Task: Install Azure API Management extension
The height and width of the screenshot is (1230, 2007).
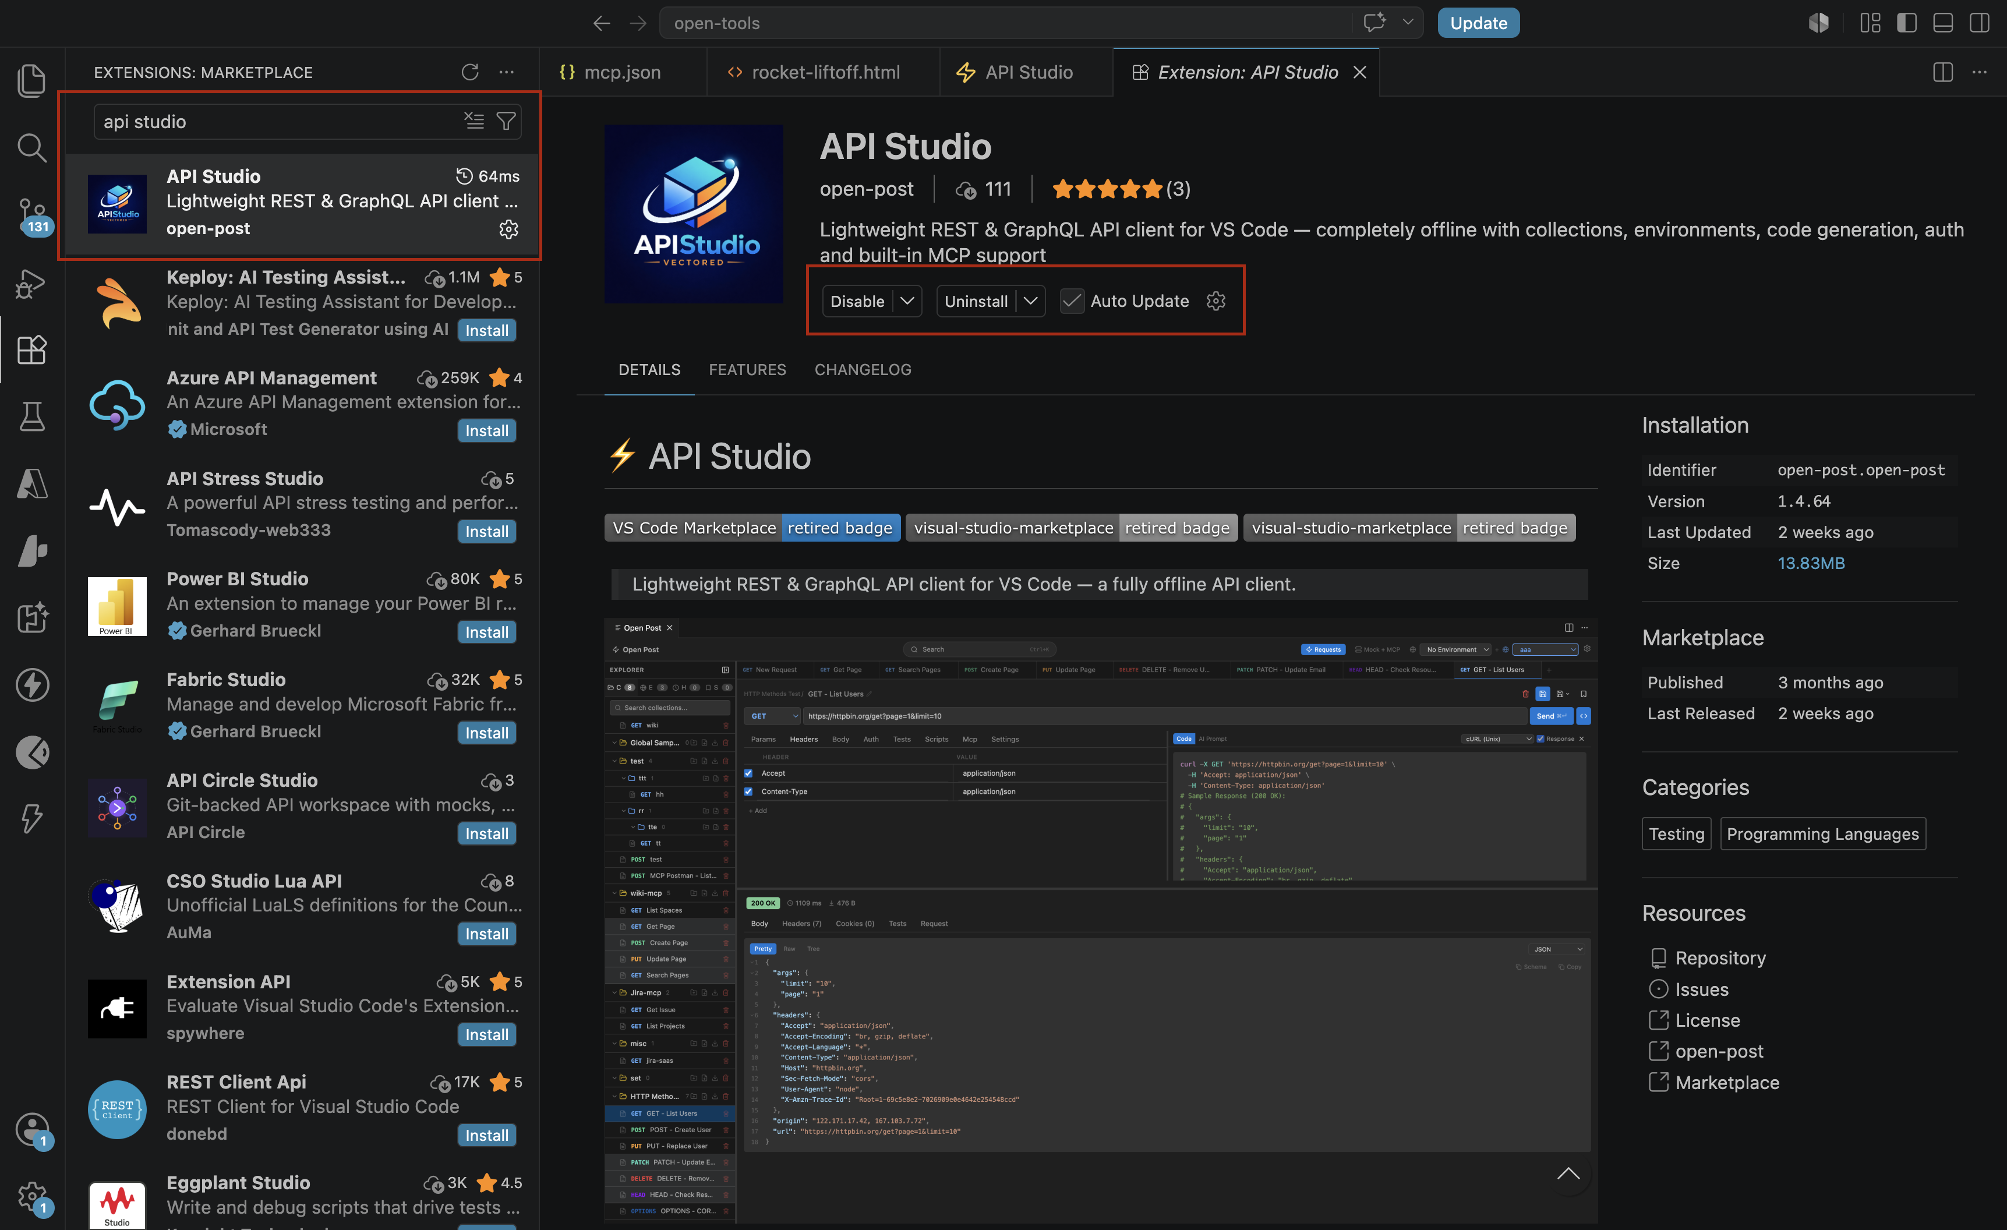Action: (x=486, y=431)
